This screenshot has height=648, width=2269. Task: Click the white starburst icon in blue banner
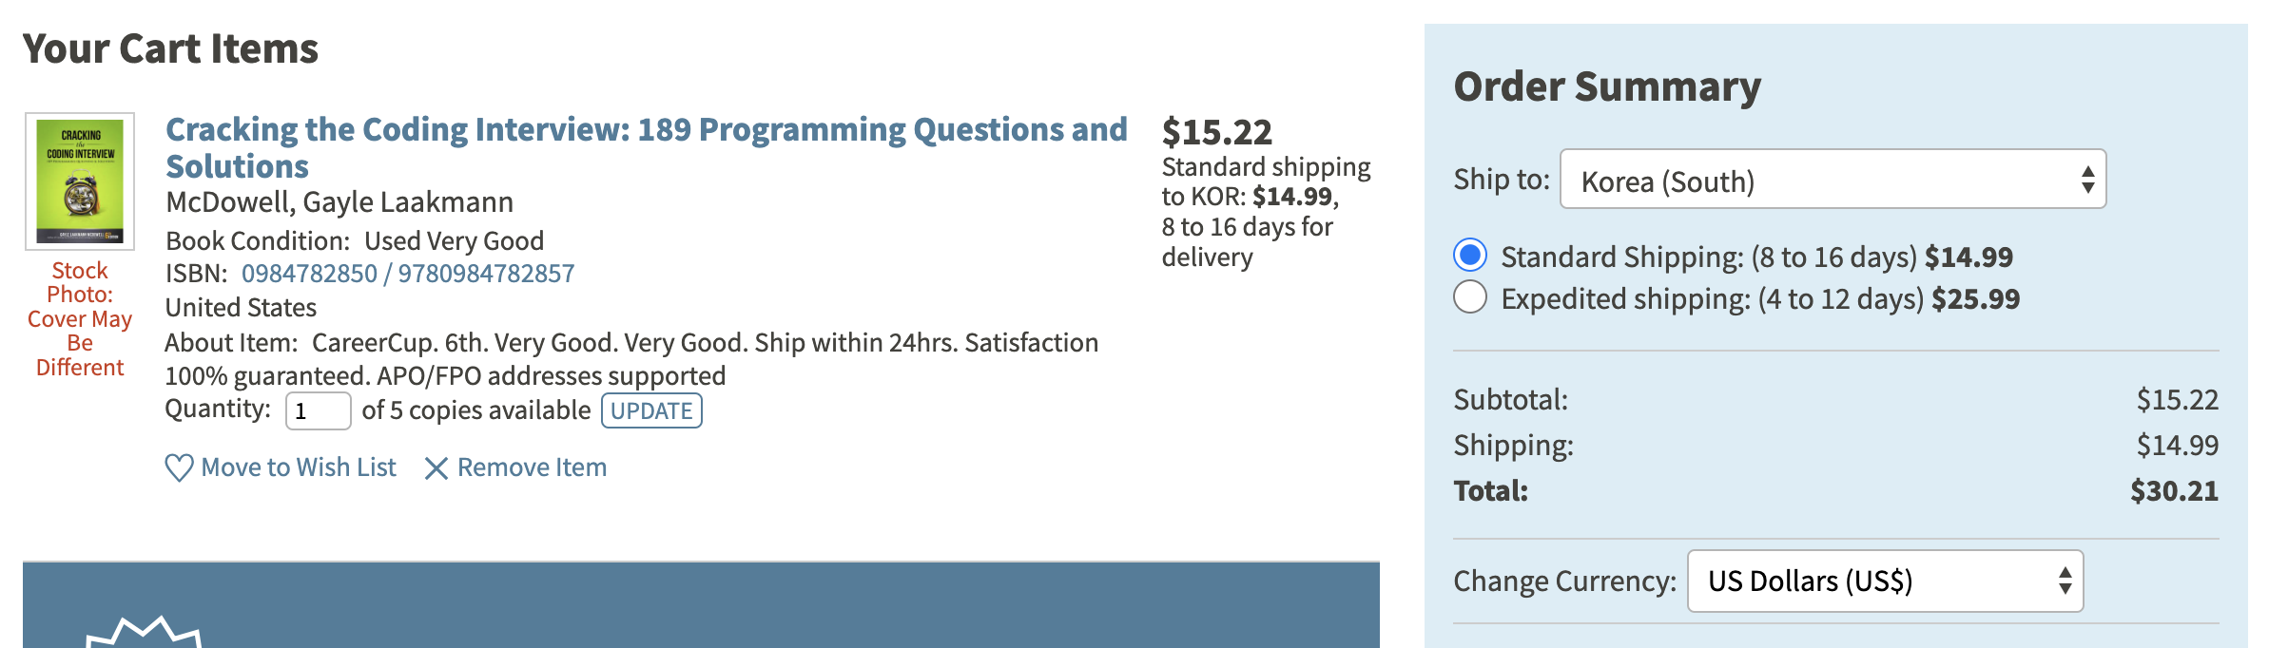click(x=143, y=633)
